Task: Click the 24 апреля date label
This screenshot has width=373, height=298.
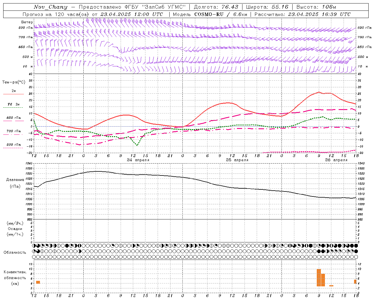Action: tap(138, 160)
